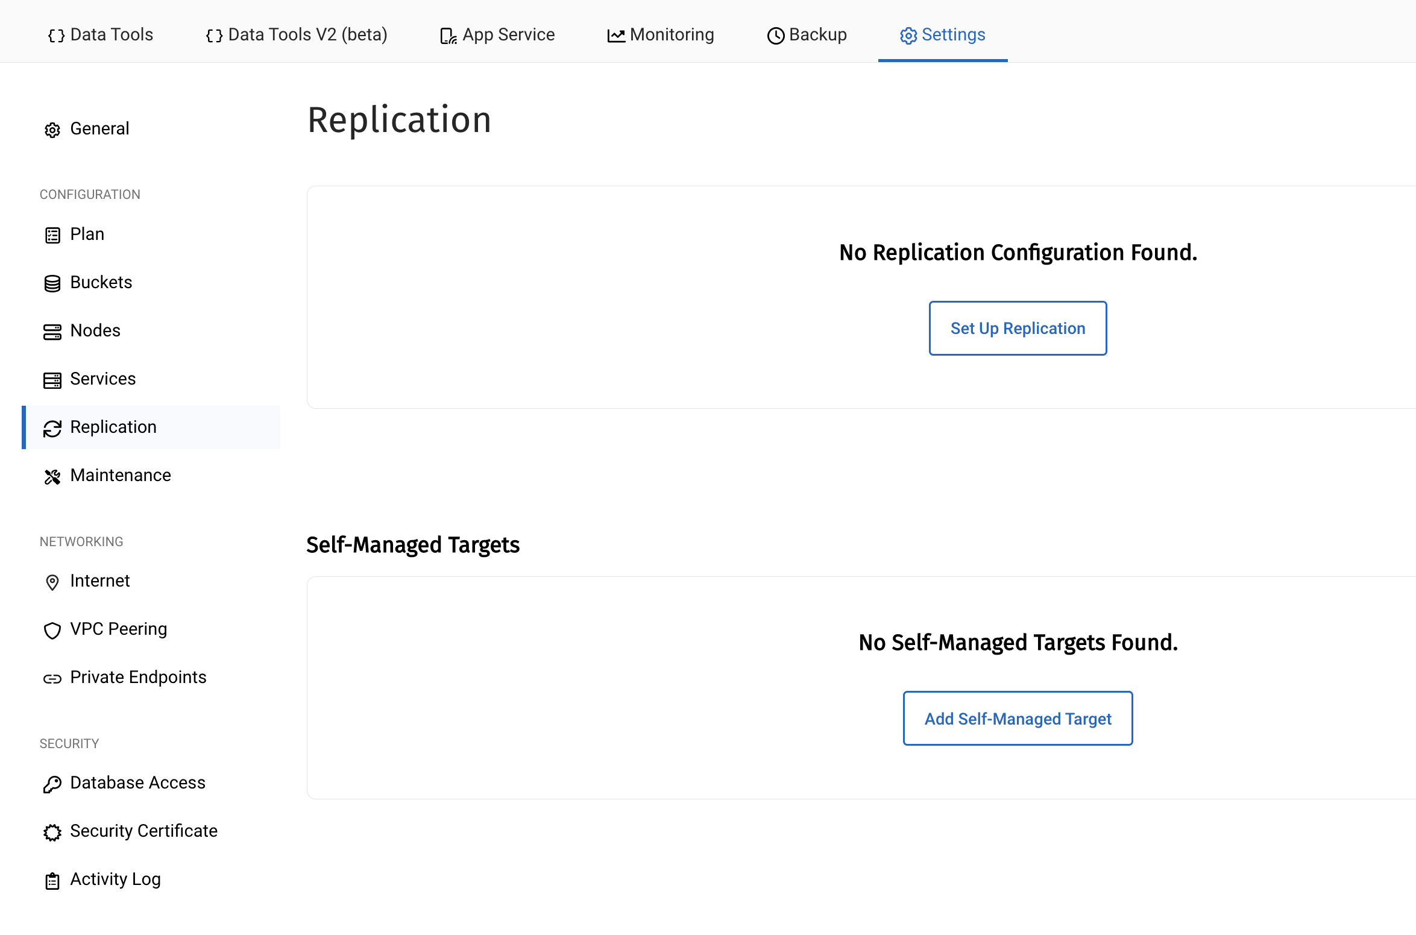Image resolution: width=1416 pixels, height=935 pixels.
Task: Open Internet networking settings
Action: tap(151, 581)
